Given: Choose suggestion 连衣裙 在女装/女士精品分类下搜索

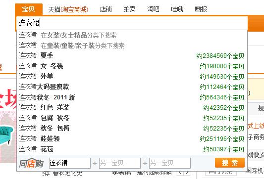Looking at the screenshot, I should (132, 35).
